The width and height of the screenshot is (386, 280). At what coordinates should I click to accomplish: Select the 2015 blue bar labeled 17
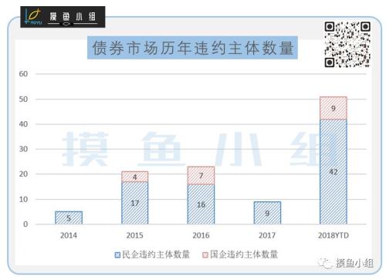135,203
